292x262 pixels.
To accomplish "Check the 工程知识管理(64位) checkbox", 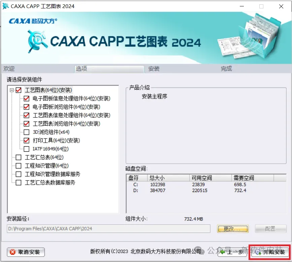I will [19, 166].
